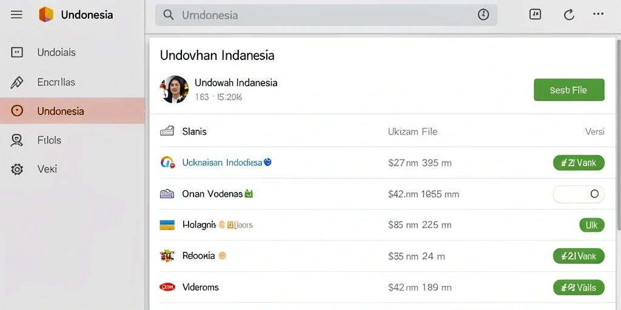Click the $85 nm 225 m value
This screenshot has width=621, height=310.
[420, 225]
